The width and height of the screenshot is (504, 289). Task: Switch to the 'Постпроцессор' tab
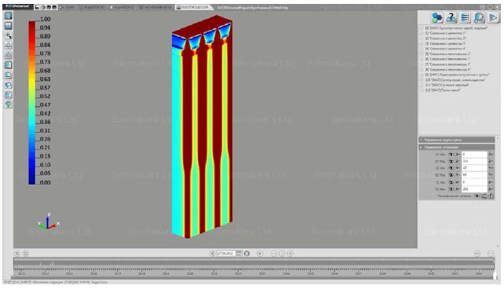(192, 7)
